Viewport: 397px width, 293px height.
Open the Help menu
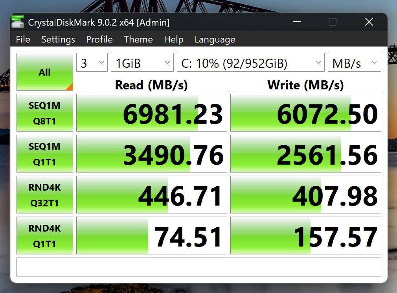[173, 39]
